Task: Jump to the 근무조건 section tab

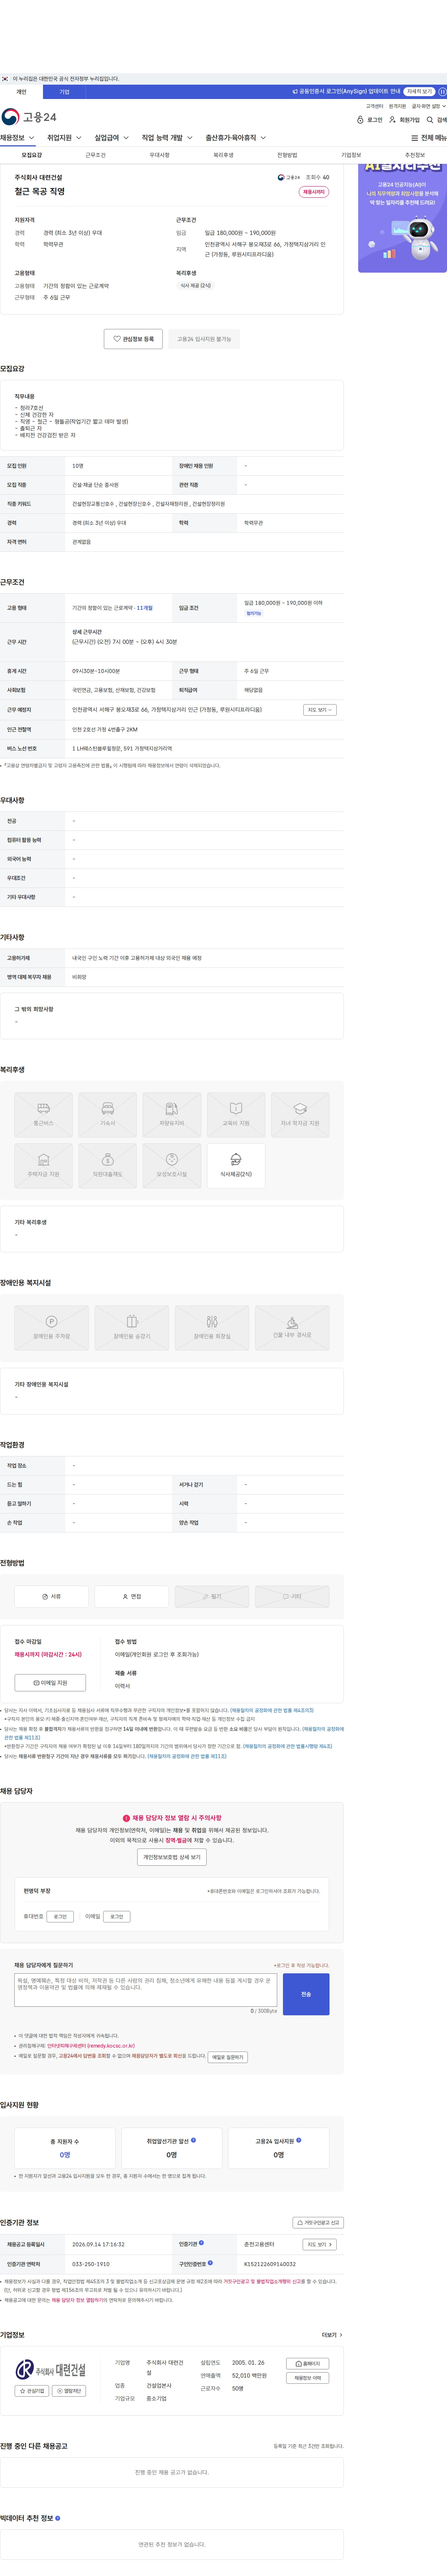Action: tap(96, 155)
